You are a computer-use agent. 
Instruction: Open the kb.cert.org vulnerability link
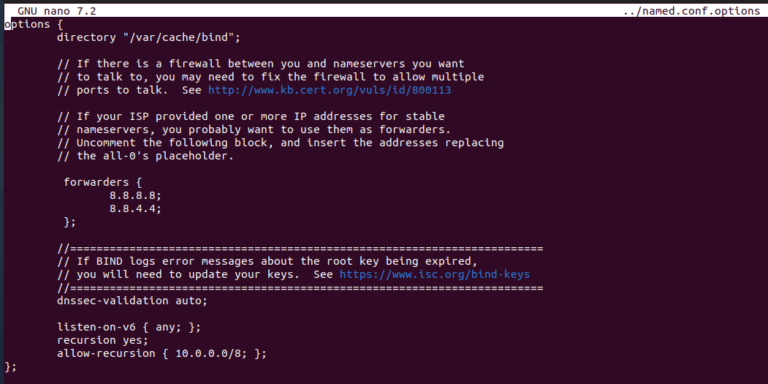click(x=335, y=90)
